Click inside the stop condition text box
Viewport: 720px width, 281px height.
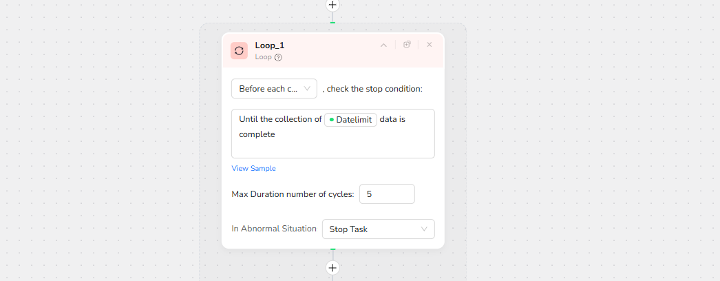pyautogui.click(x=332, y=145)
